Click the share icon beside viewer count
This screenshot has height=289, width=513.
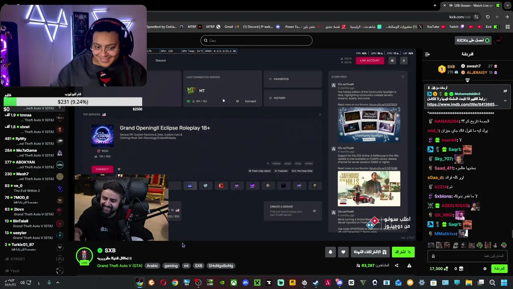pyautogui.click(x=396, y=265)
